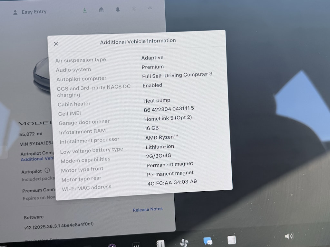Viewport: 330px width, 247px height.
Task: Tap the Cell IMEI number
Action: click(169, 109)
